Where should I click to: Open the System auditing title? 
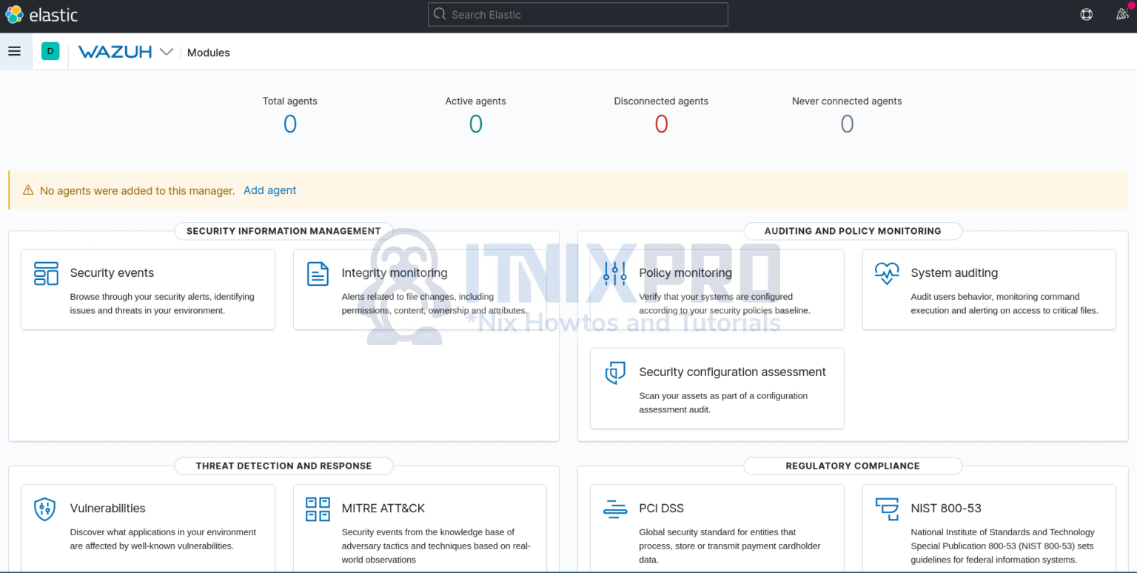click(954, 273)
